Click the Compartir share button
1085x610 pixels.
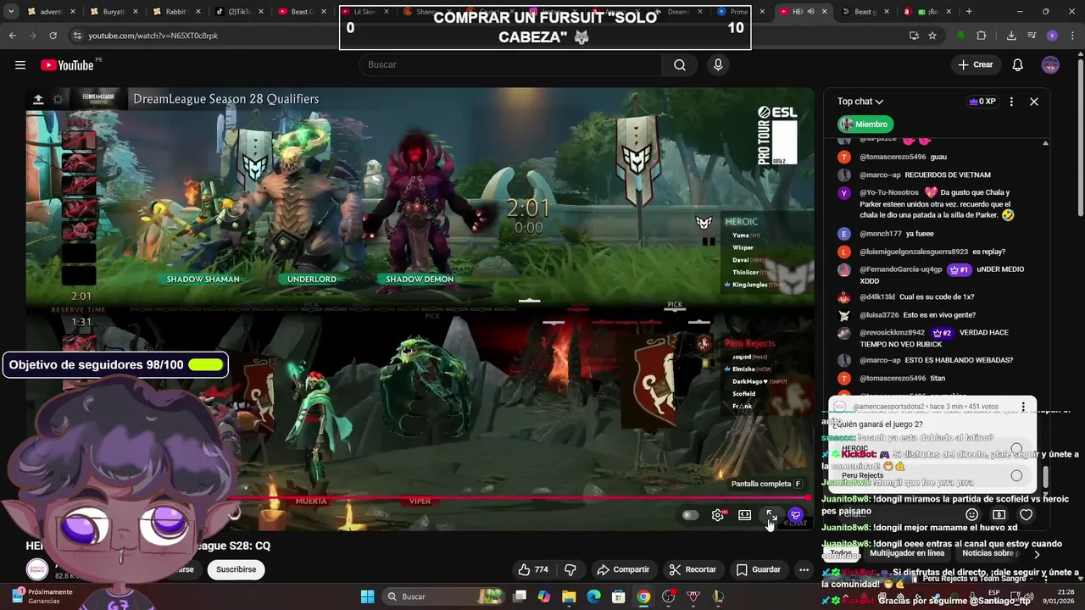[x=623, y=569]
